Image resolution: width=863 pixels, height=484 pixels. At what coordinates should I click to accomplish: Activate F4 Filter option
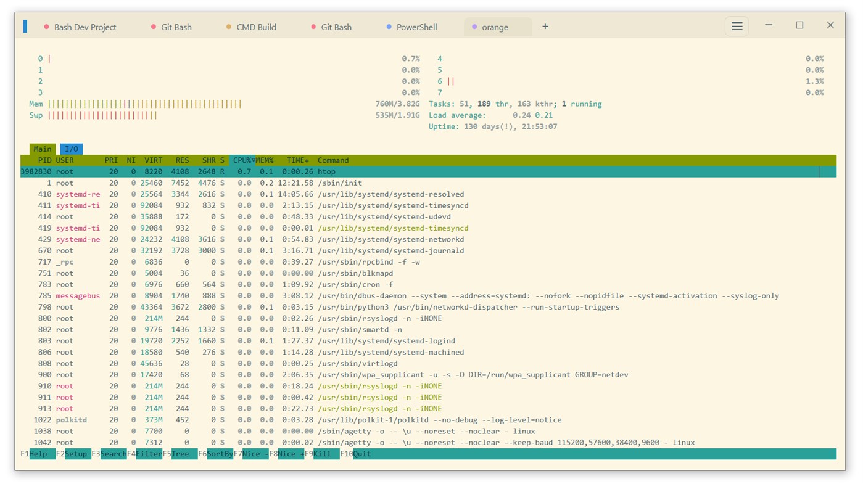click(144, 454)
